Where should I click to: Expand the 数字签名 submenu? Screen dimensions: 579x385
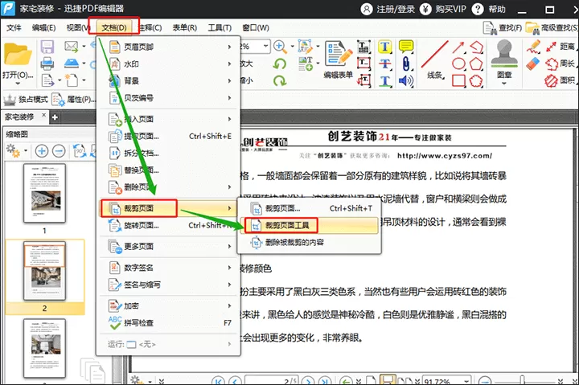point(168,268)
